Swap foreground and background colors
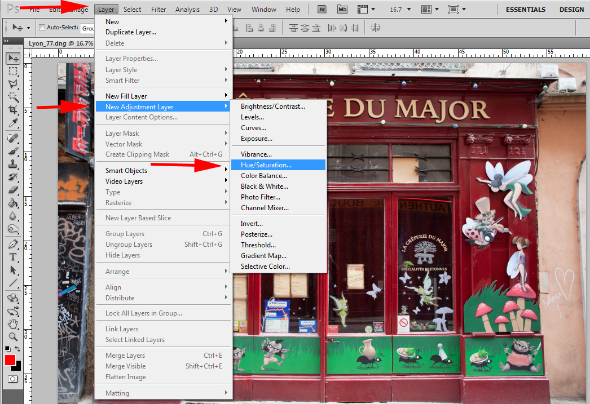Viewport: 590px width, 404px height. coord(17,349)
